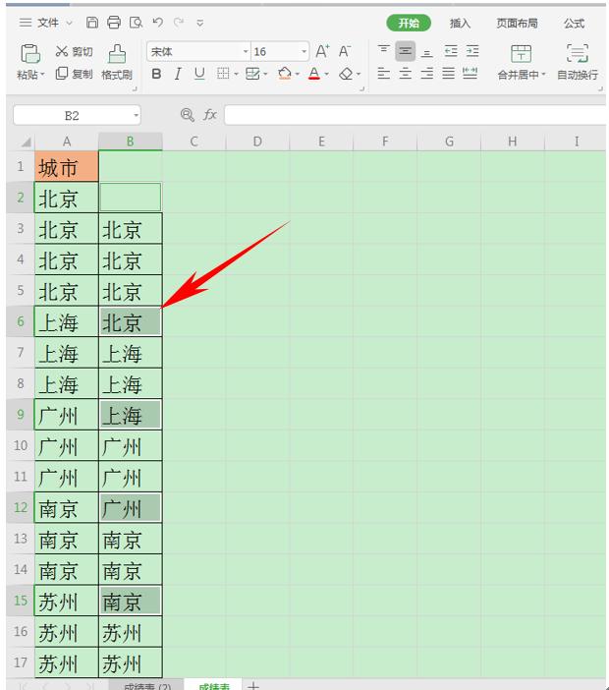This screenshot has width=609, height=690.
Task: Toggle Italic formatting
Action: [178, 74]
